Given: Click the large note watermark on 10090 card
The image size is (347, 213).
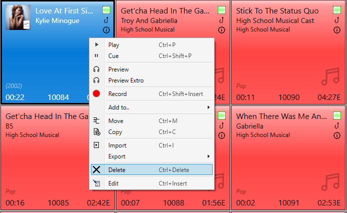Looking at the screenshot, I should click(331, 76).
